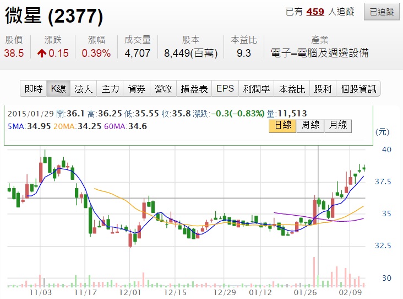Open the 損益表 tab
Screen dimensions: 403x299
(194, 89)
